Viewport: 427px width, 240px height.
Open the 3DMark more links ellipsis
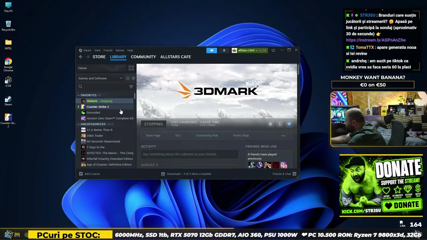click(283, 136)
